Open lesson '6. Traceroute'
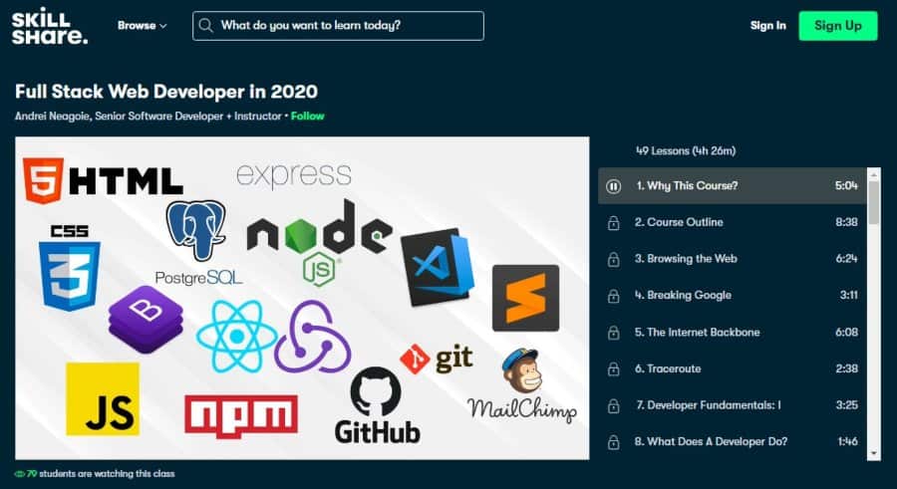This screenshot has width=897, height=489. coord(732,368)
